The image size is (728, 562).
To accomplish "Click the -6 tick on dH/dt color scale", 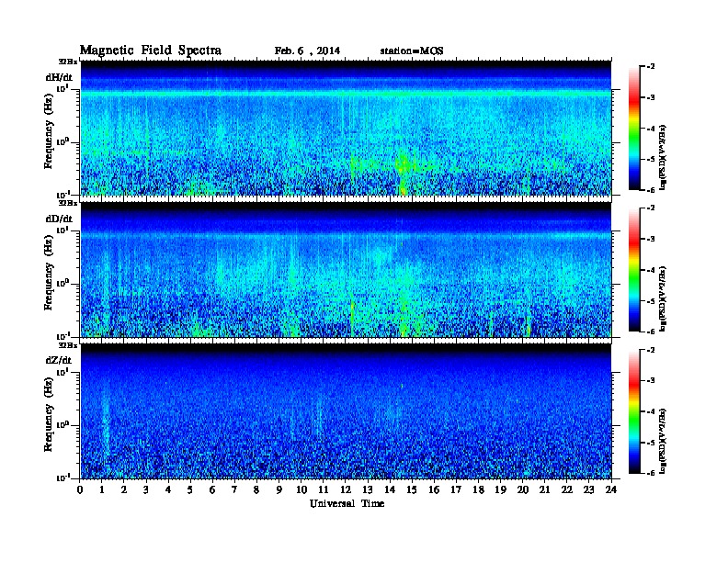I will tap(651, 190).
